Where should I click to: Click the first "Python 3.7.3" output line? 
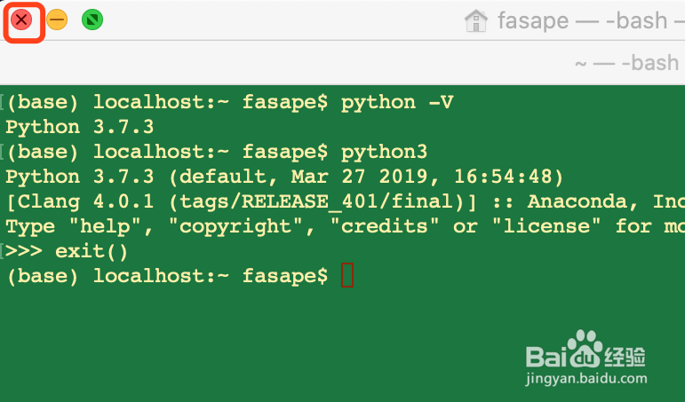click(79, 127)
